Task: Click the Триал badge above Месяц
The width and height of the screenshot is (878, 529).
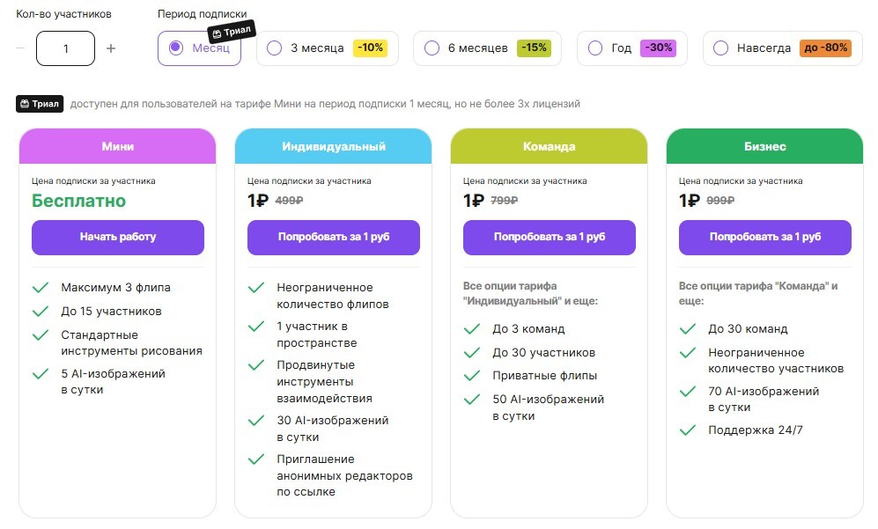Action: tap(232, 32)
